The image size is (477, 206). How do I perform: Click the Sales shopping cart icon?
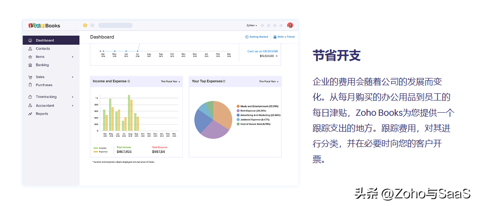pos(30,77)
